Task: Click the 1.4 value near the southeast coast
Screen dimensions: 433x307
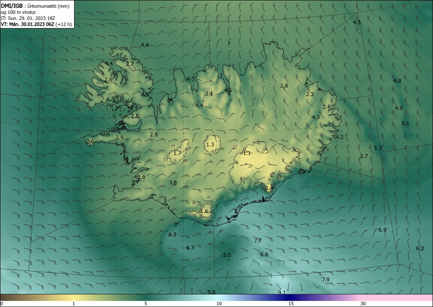Action: pyautogui.click(x=269, y=188)
